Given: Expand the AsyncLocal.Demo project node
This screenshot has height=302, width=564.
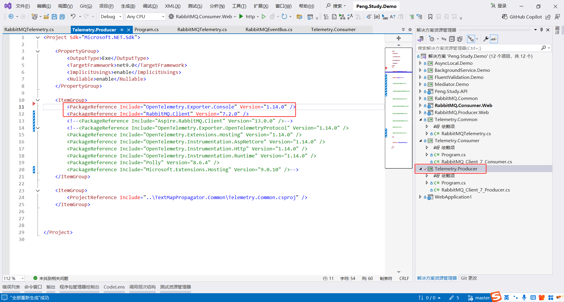Looking at the screenshot, I should point(420,63).
